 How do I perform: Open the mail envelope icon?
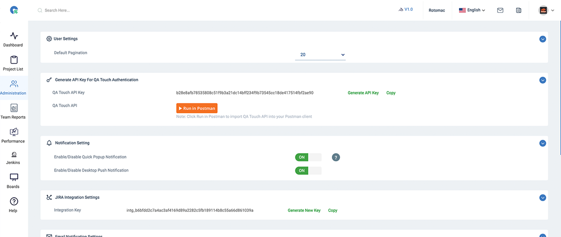[x=501, y=10]
